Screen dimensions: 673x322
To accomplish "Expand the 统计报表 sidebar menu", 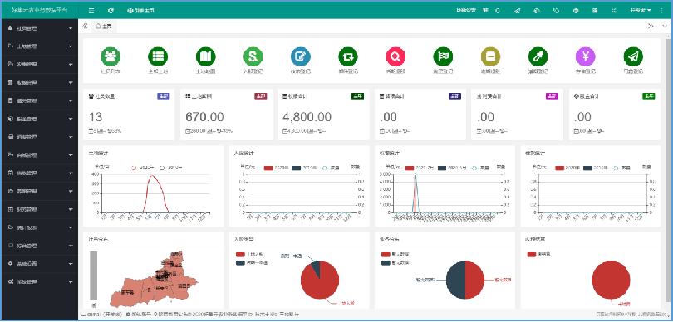I will pyautogui.click(x=40, y=227).
